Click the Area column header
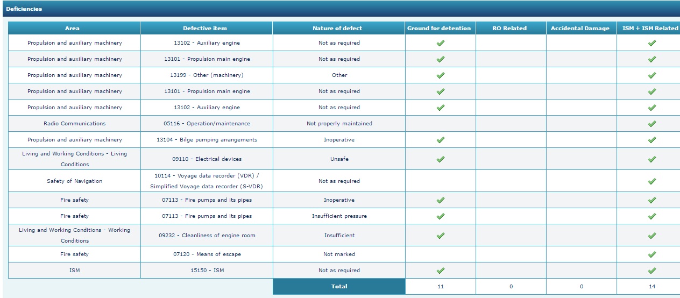Screen dimensions: 680x298 click(x=74, y=28)
